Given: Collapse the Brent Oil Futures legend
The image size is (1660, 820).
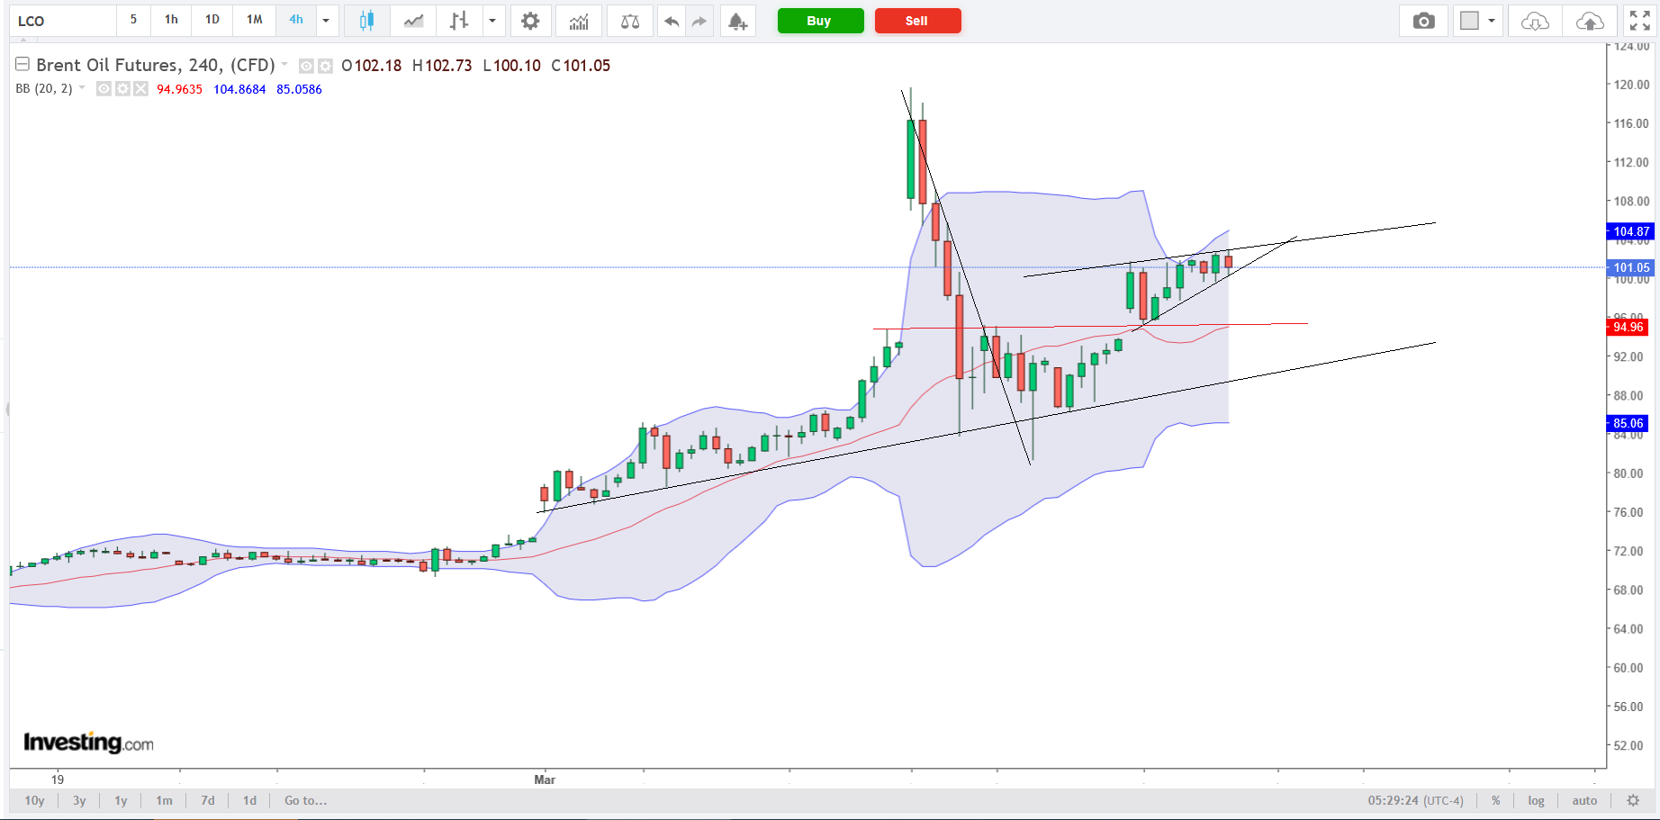Looking at the screenshot, I should click(x=23, y=64).
